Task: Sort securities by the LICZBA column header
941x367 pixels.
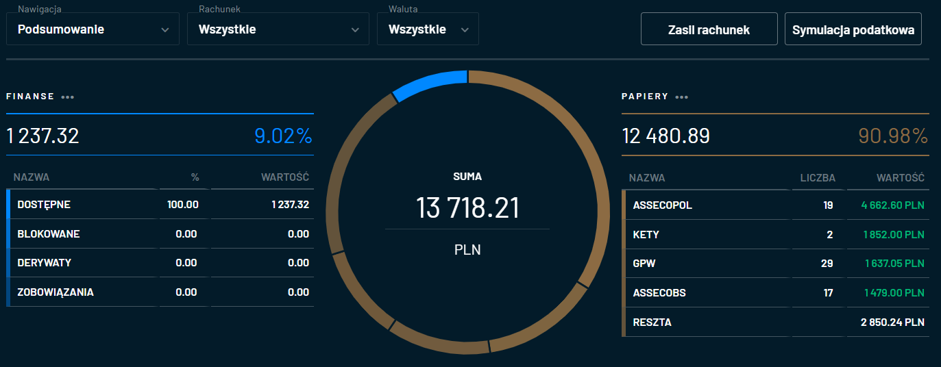Action: pos(818,178)
